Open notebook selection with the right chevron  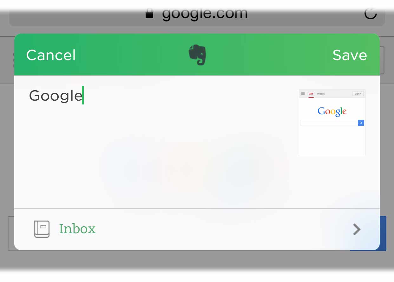pos(357,229)
